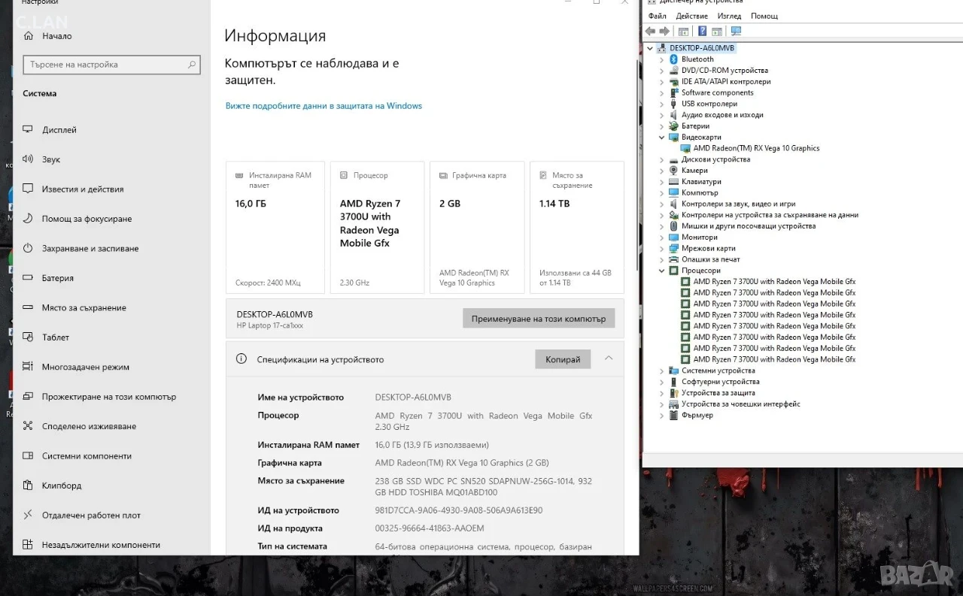Go to Известия и действия settings

[83, 189]
